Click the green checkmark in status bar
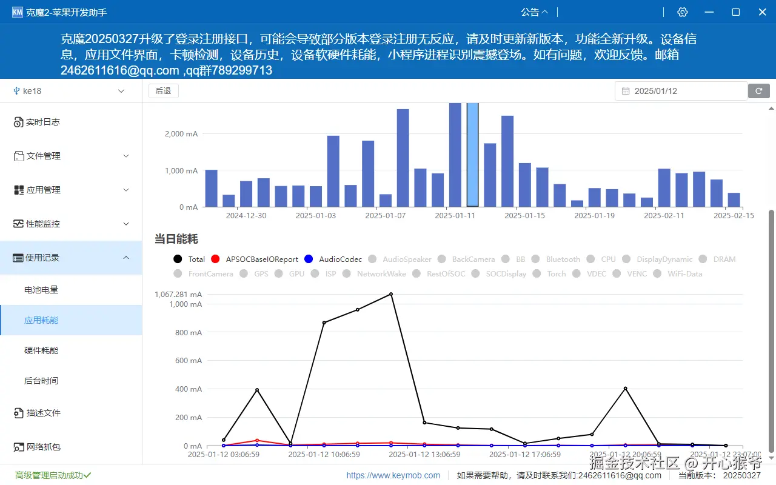 (87, 475)
